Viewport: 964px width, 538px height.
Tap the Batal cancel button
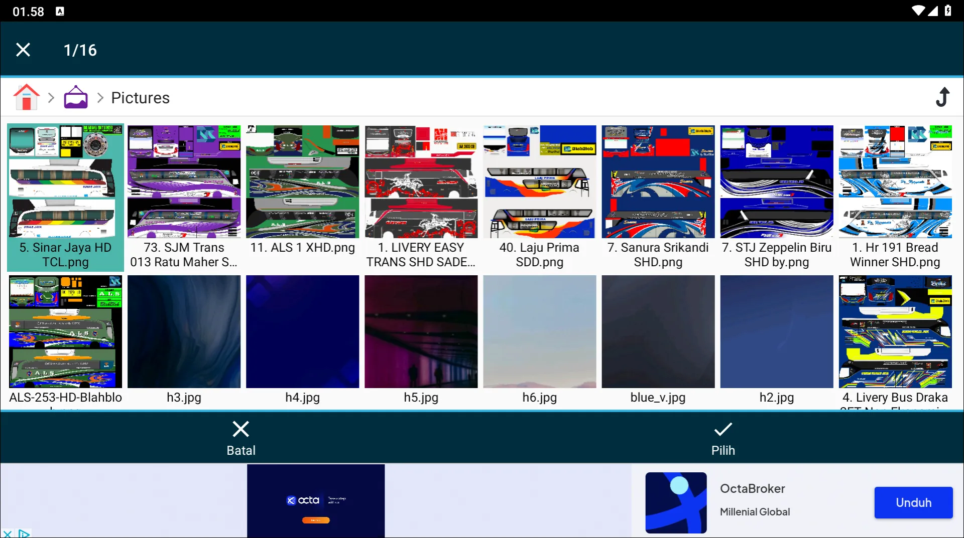pyautogui.click(x=241, y=438)
